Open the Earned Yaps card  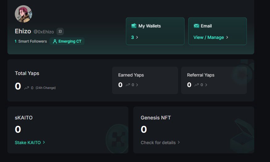[145, 81]
